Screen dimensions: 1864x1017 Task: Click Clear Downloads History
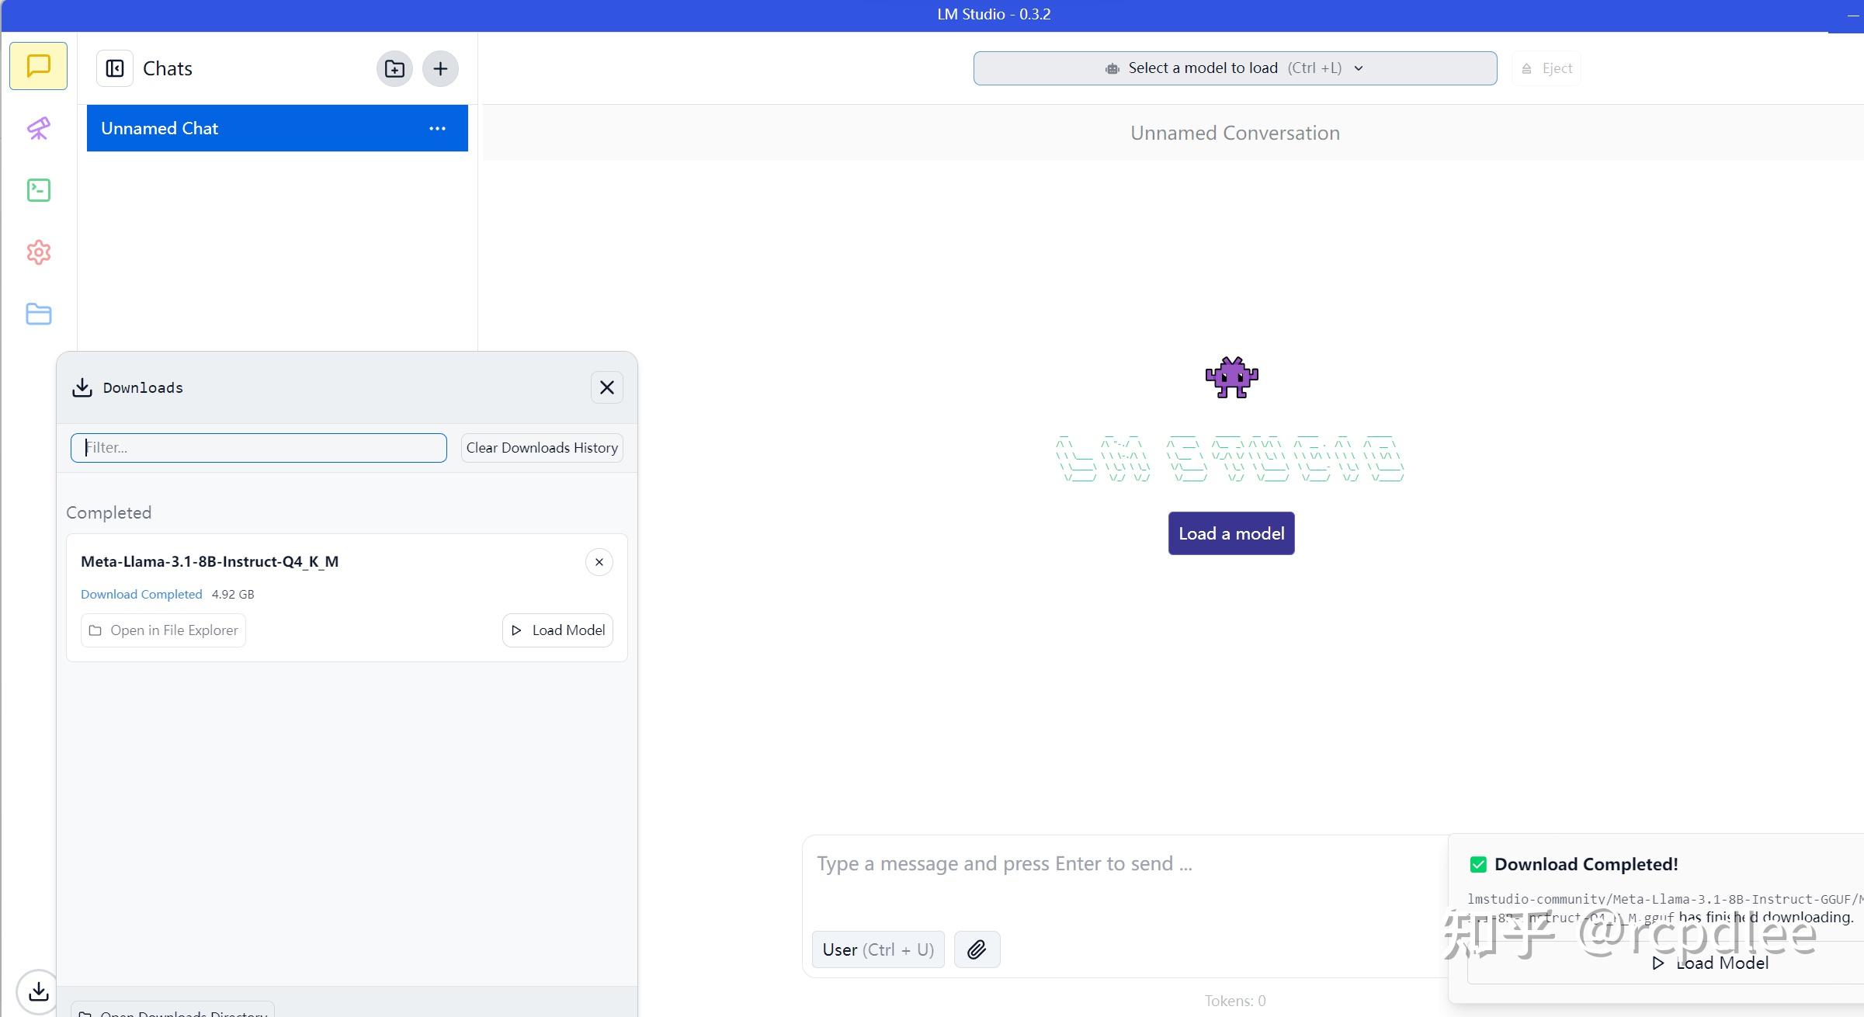[542, 448]
